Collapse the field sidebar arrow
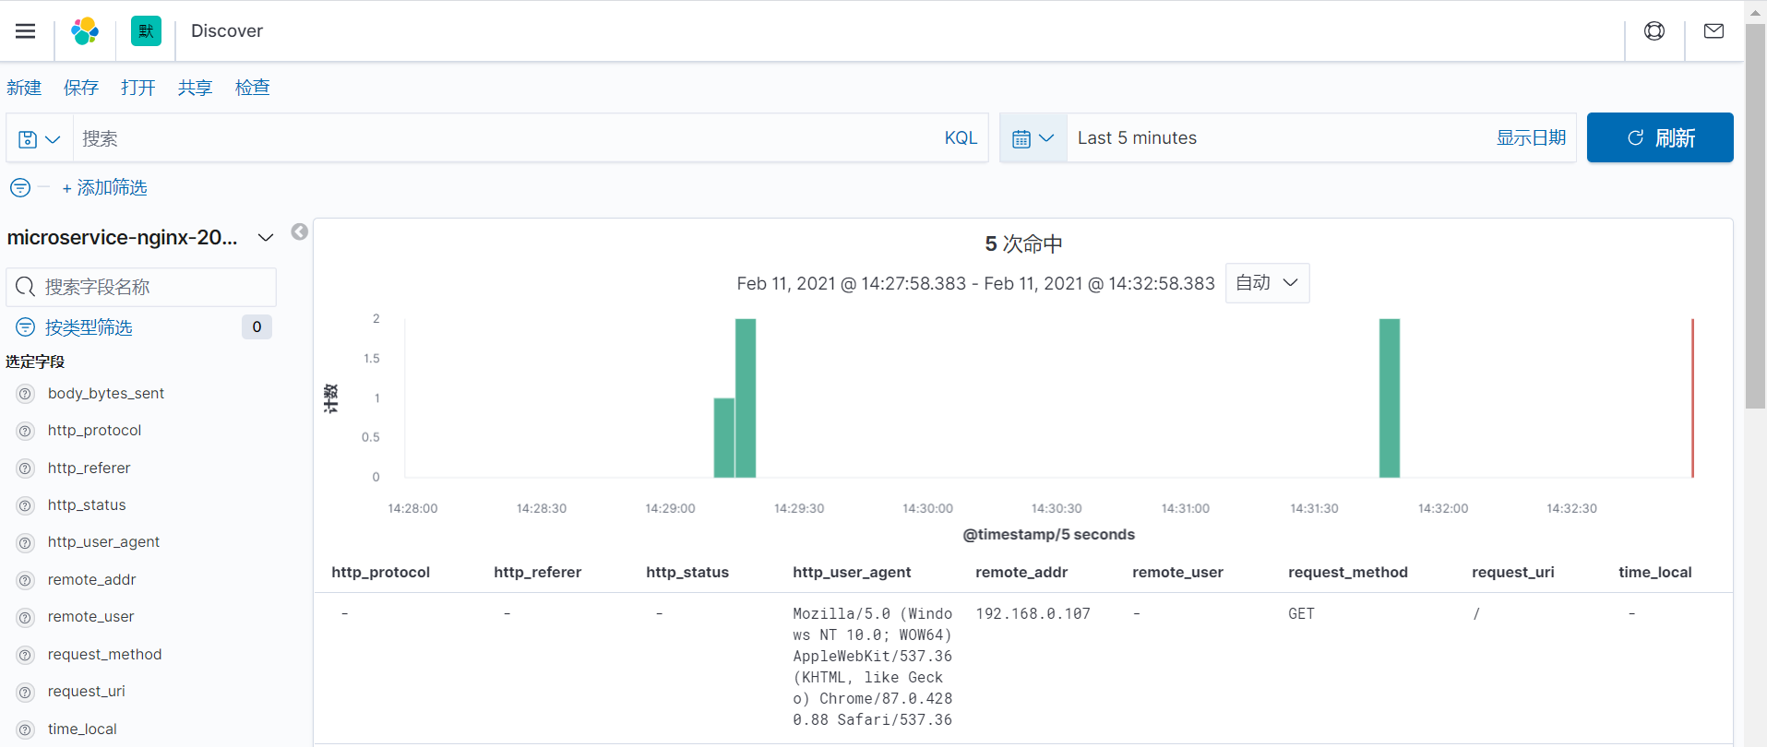Image resolution: width=1767 pixels, height=747 pixels. click(x=300, y=231)
